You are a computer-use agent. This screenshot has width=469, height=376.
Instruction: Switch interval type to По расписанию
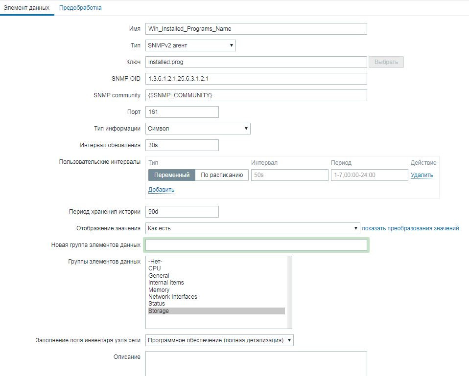tap(222, 175)
